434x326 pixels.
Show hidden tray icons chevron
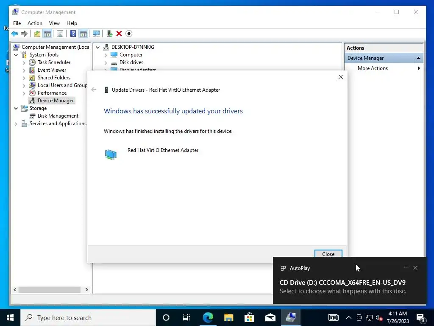point(349,318)
